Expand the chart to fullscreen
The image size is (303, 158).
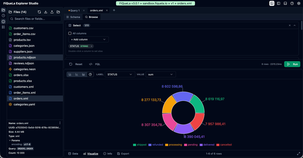coord(298,154)
